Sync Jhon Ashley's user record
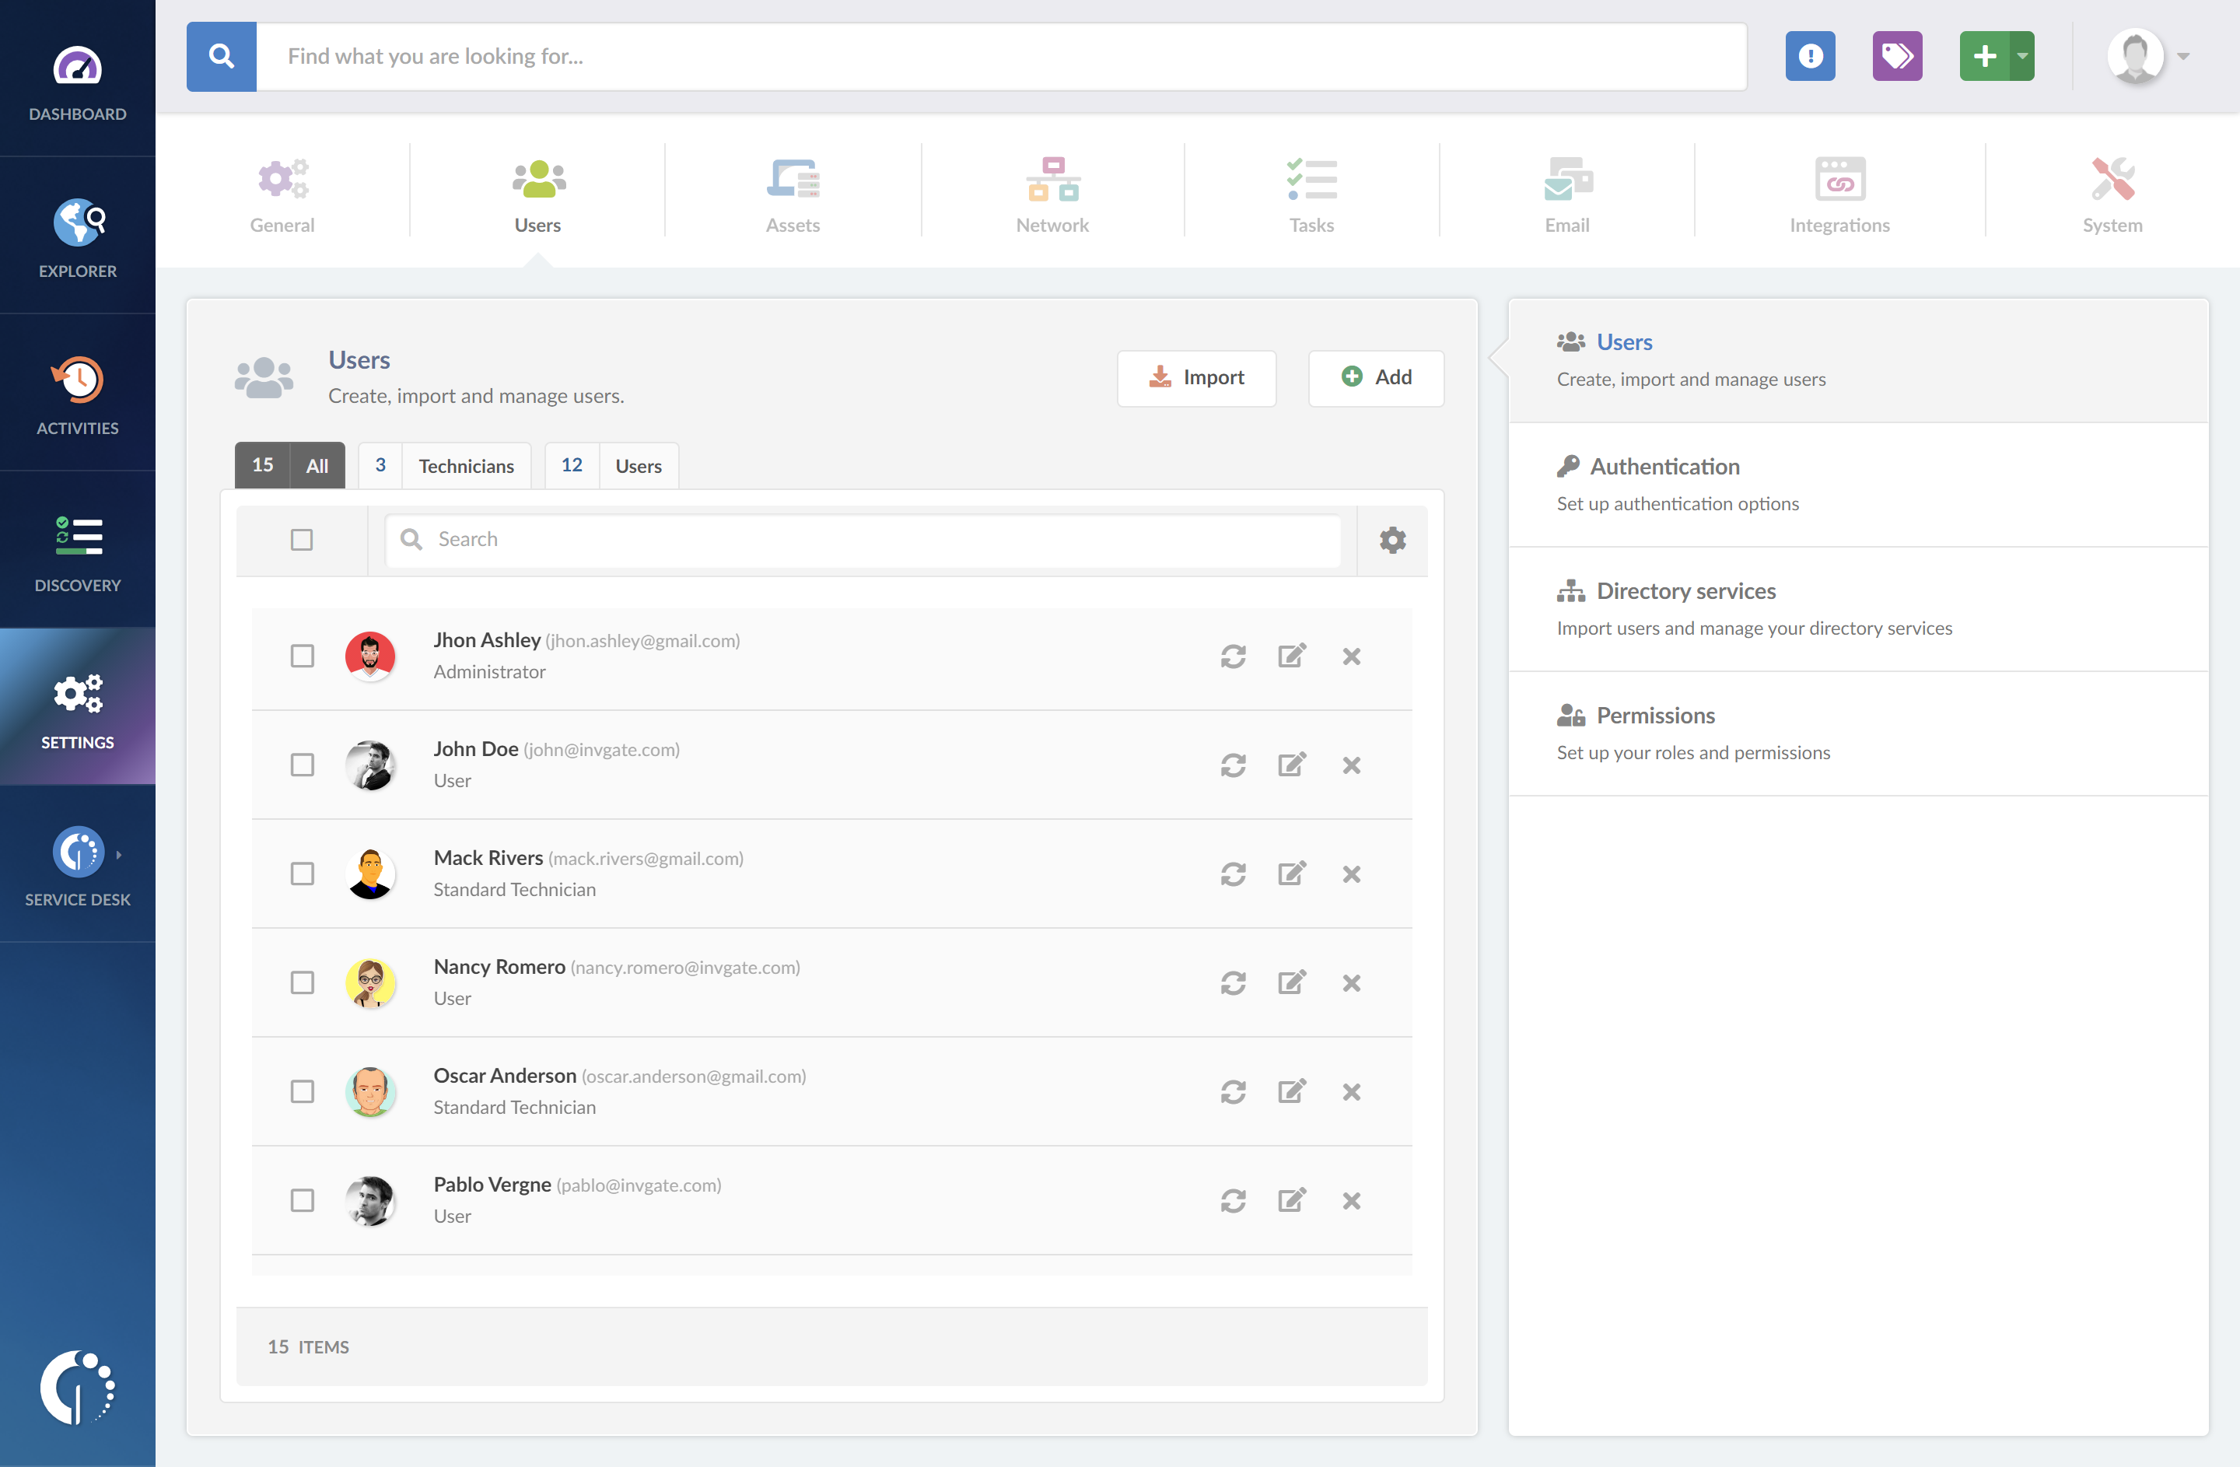The height and width of the screenshot is (1467, 2240). [1233, 656]
